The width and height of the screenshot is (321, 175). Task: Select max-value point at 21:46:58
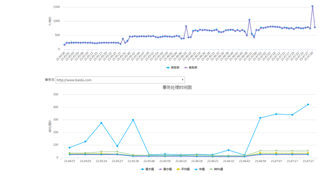coord(260,118)
